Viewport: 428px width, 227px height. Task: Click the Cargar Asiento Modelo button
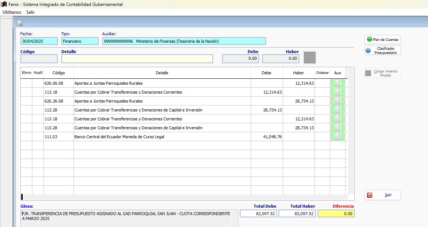382,73
